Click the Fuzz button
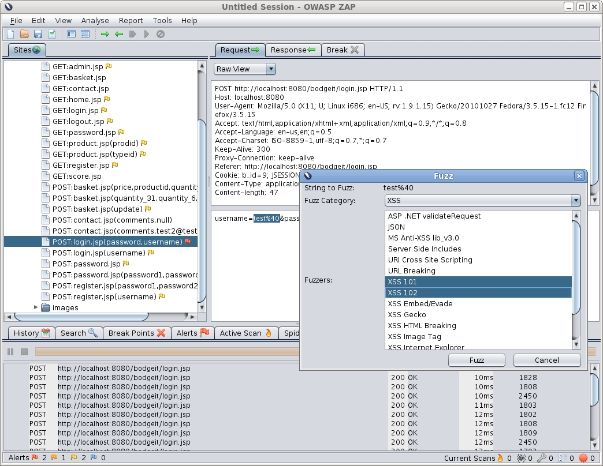The width and height of the screenshot is (603, 466). click(477, 360)
